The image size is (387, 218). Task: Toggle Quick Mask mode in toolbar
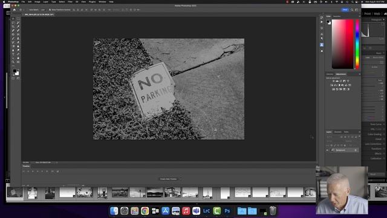[x=13, y=78]
